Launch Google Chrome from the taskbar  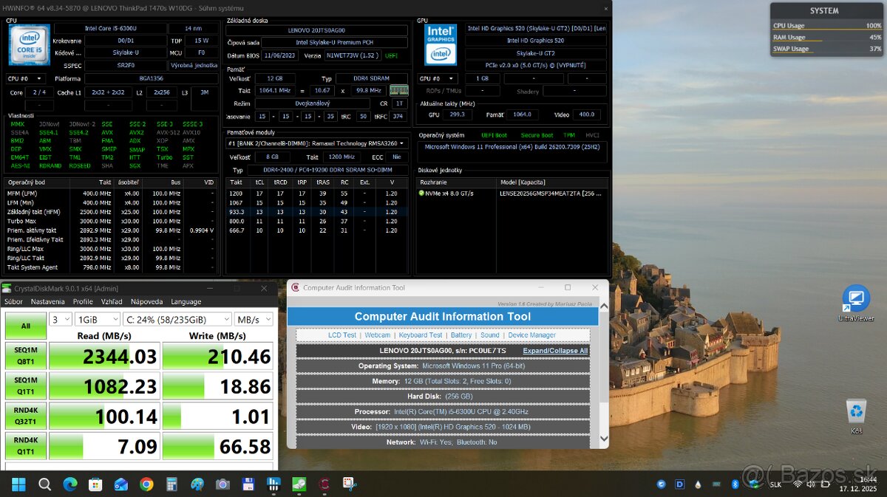(x=146, y=484)
